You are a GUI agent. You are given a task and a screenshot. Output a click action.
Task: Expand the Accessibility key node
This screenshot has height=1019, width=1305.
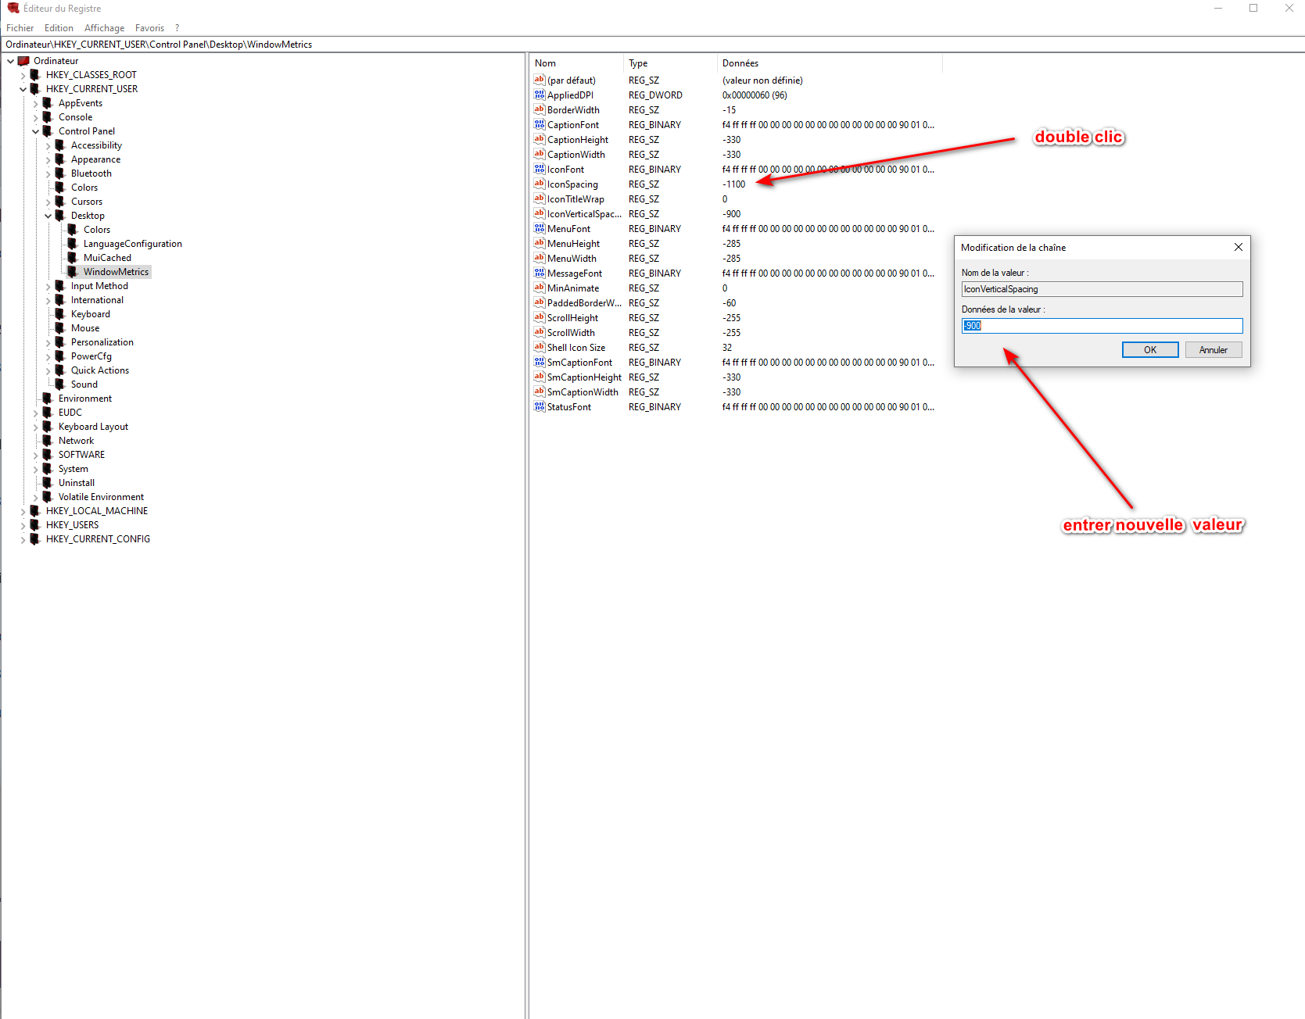48,145
